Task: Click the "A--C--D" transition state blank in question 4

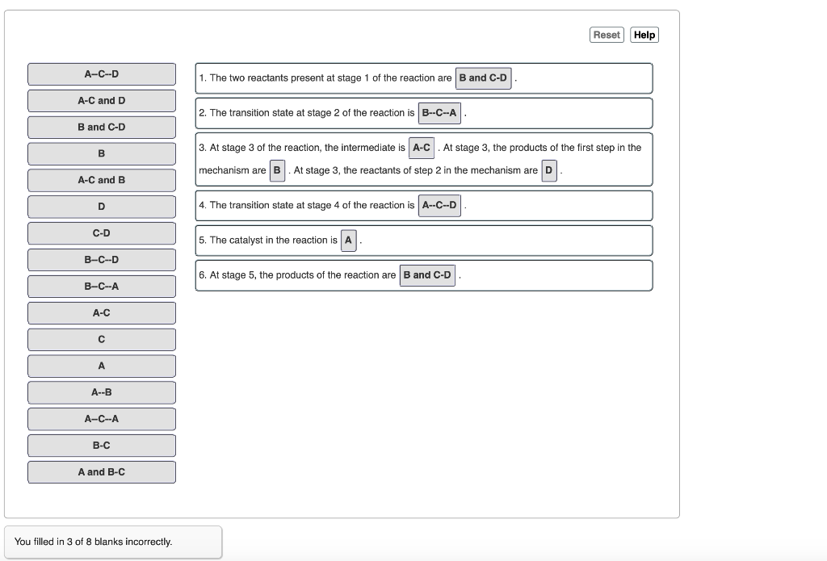Action: coord(441,205)
